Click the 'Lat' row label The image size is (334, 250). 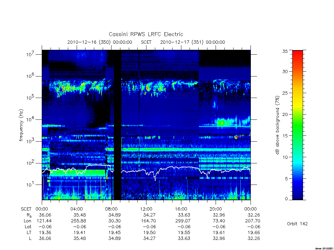point(28,227)
